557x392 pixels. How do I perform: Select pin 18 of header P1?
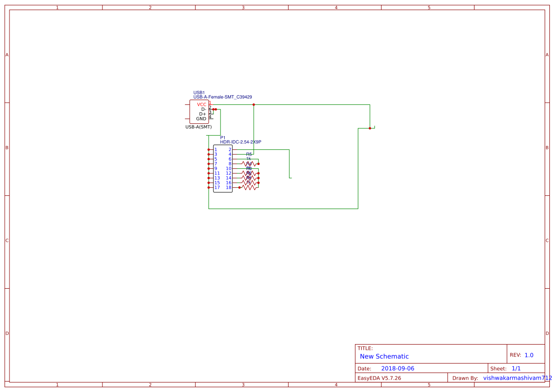[x=228, y=188]
